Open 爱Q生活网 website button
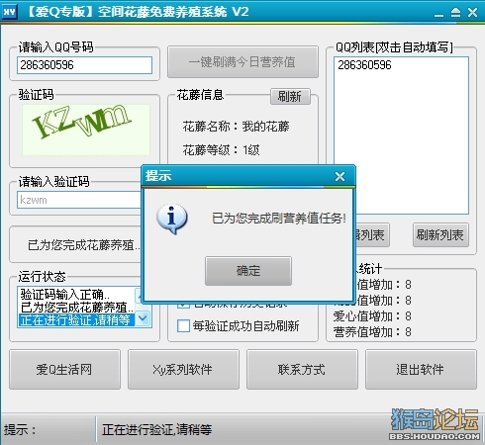Screen dimensions: 485x445 tap(64, 370)
